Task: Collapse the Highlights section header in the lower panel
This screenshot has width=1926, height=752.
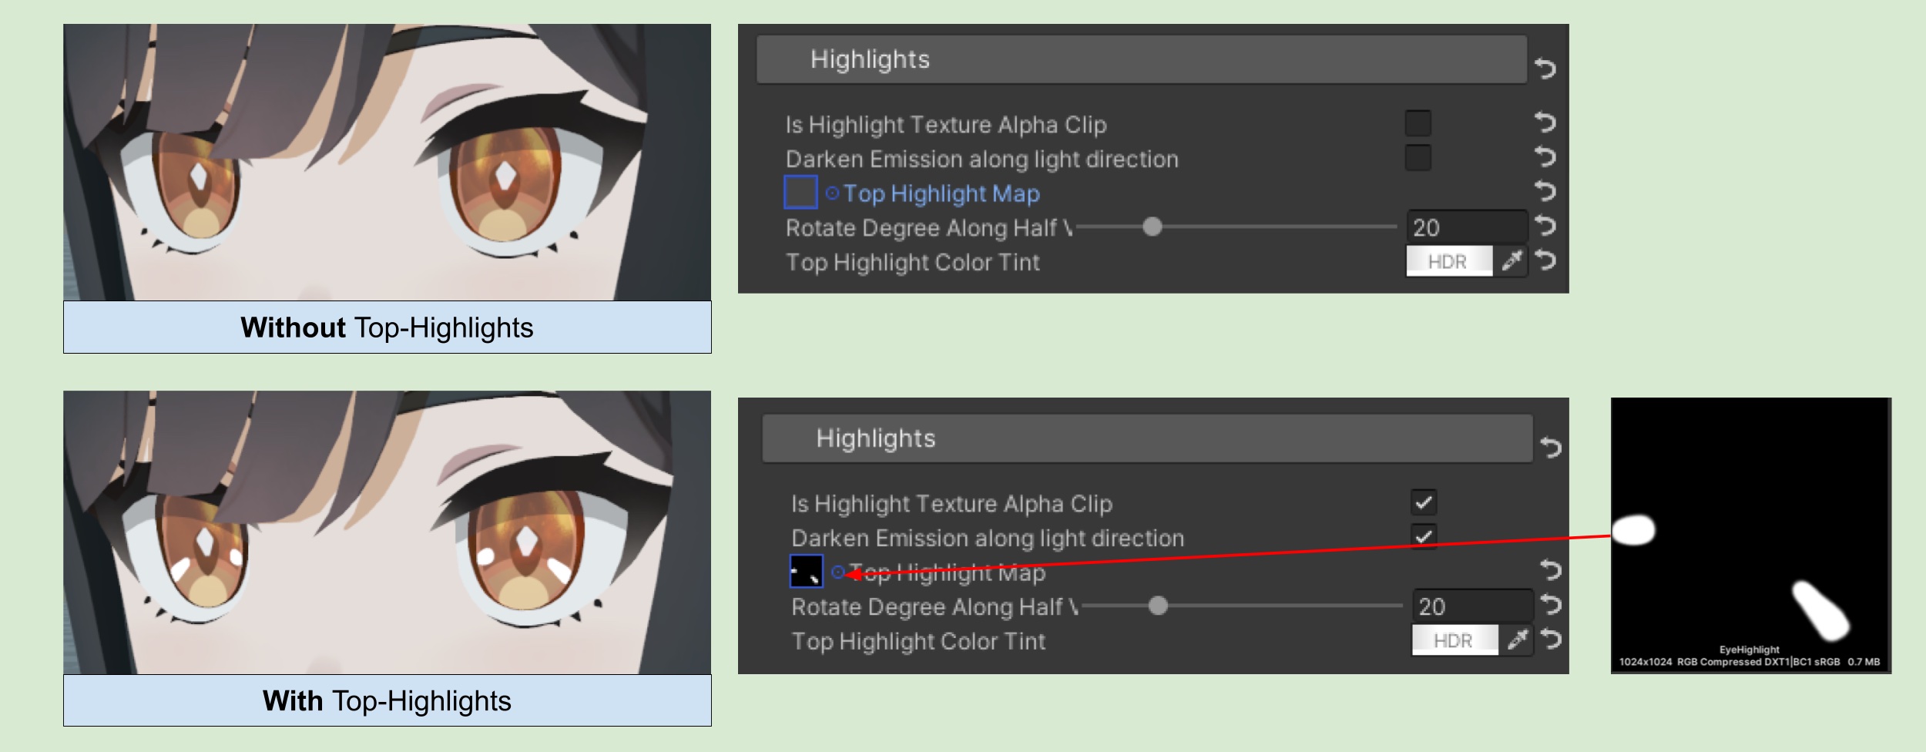Action: (1146, 438)
